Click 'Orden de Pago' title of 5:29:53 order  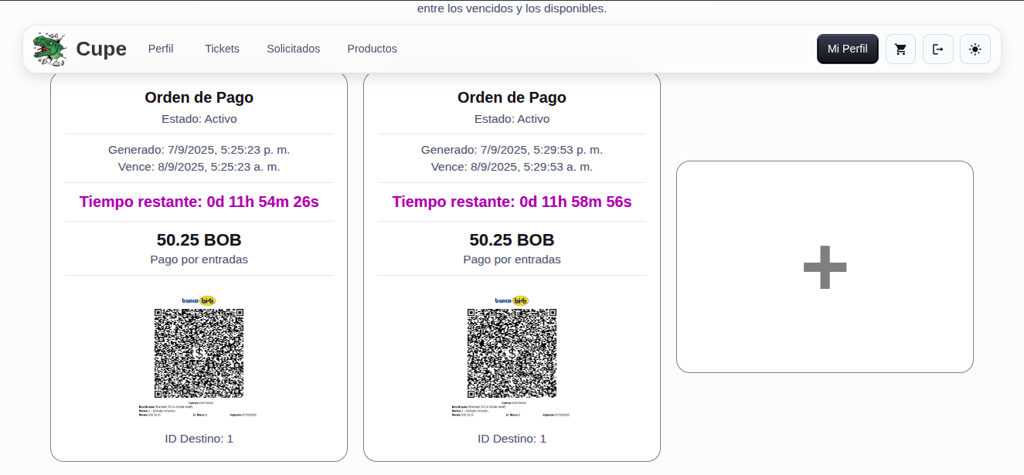(x=512, y=97)
